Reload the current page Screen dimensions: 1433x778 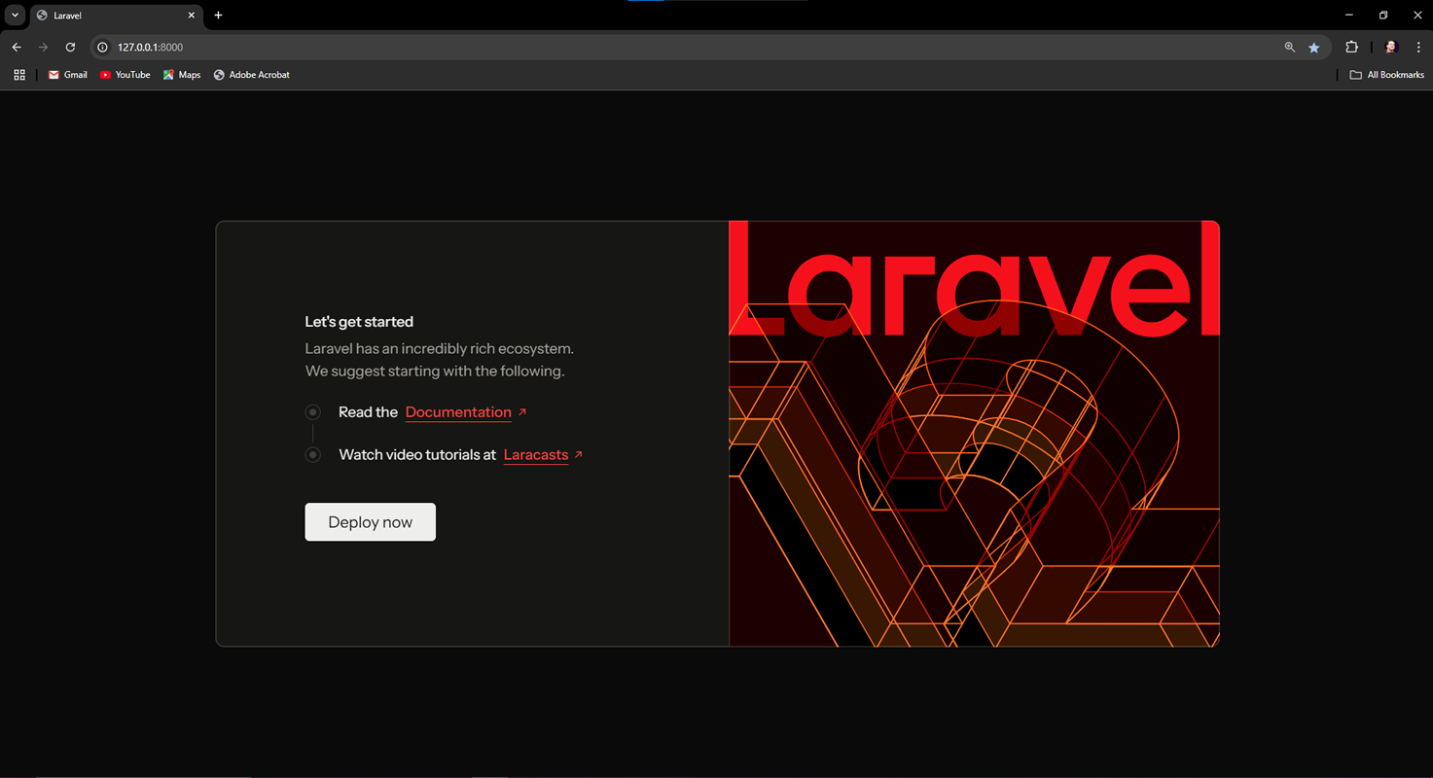click(70, 47)
